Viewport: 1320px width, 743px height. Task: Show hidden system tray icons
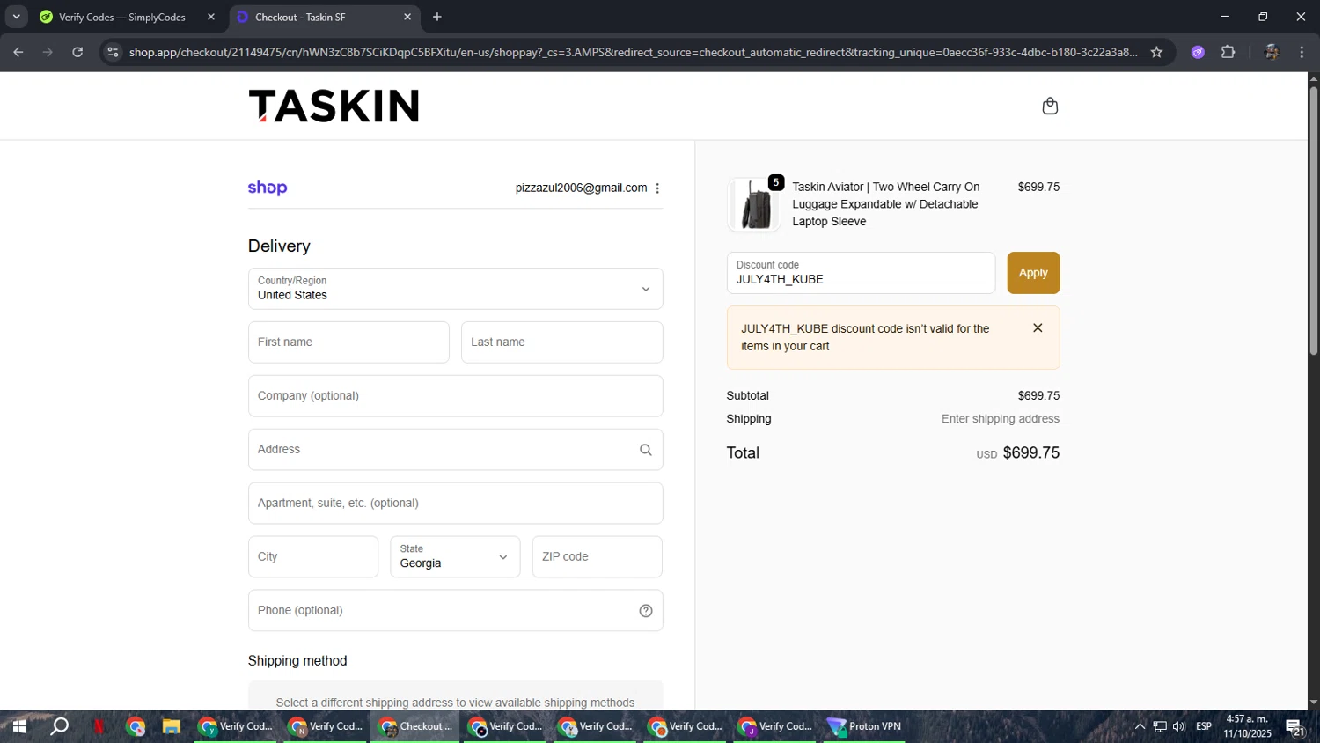tap(1140, 726)
